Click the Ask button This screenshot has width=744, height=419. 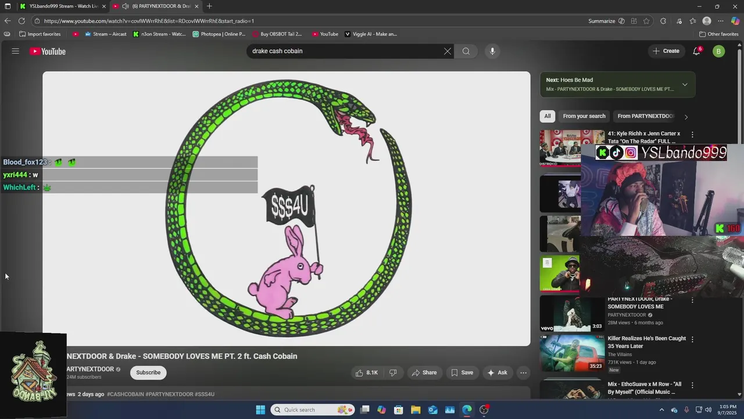point(497,372)
